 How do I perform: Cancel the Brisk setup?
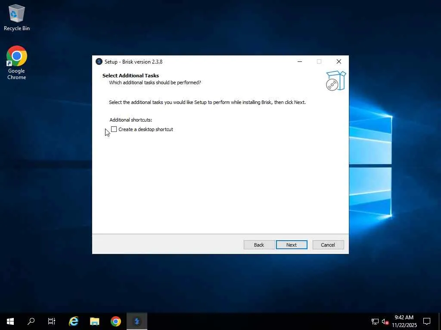click(x=328, y=244)
